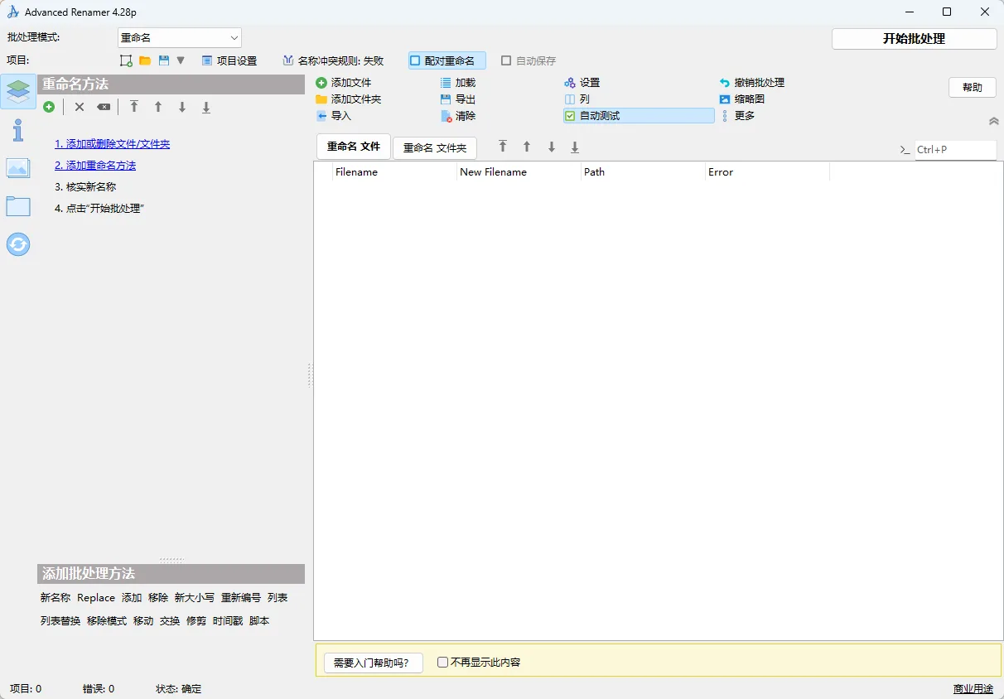This screenshot has width=1004, height=699.
Task: Expand 更多 more options
Action: [x=737, y=116]
